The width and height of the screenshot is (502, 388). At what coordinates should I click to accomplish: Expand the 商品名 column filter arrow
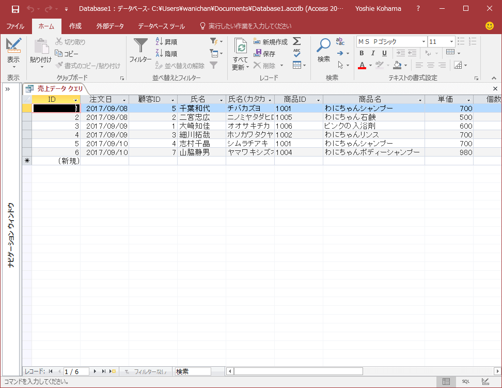click(420, 100)
